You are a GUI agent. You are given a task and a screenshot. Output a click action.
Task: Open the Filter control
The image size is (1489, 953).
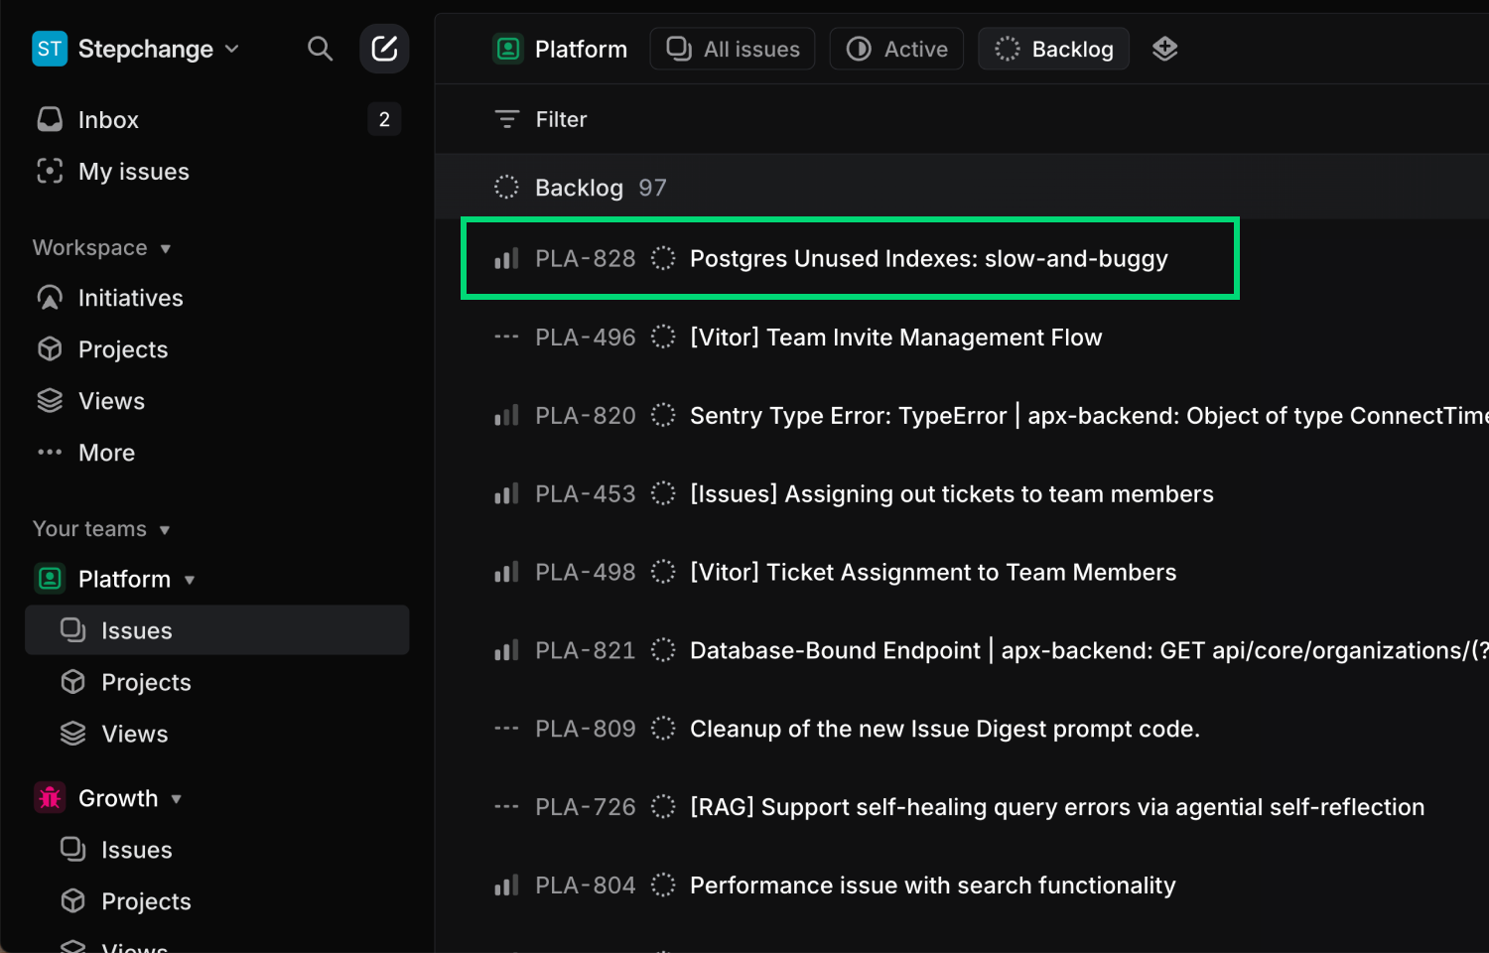[x=540, y=118]
